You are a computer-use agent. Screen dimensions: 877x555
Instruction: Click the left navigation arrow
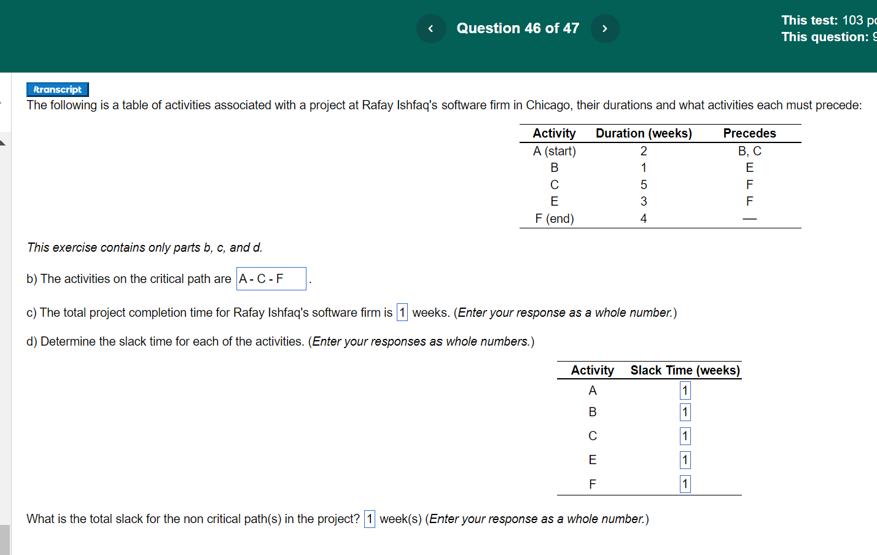(x=431, y=28)
